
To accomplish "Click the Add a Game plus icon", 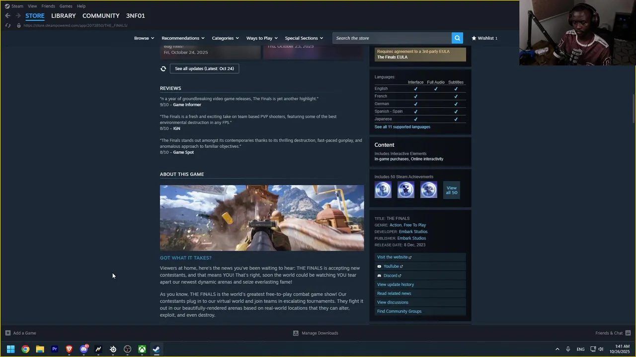I will pos(7,333).
